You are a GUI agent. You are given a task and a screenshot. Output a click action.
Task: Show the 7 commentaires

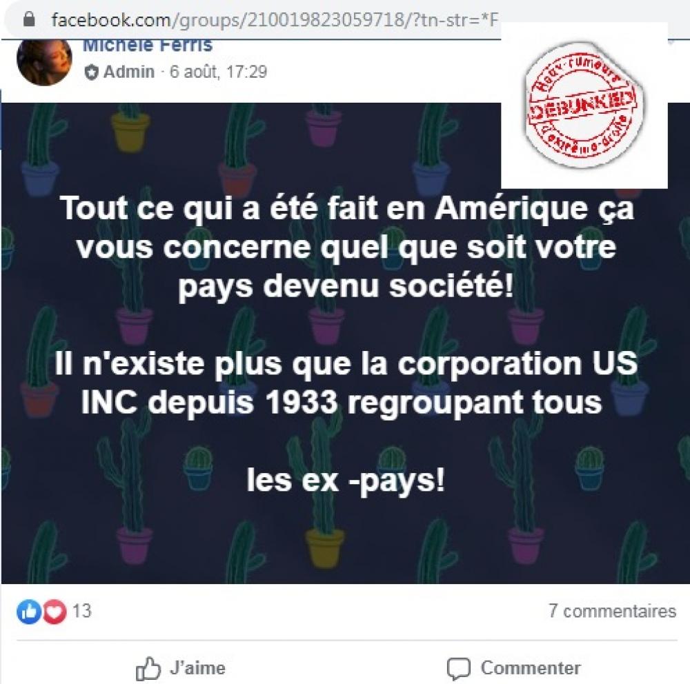(x=612, y=611)
